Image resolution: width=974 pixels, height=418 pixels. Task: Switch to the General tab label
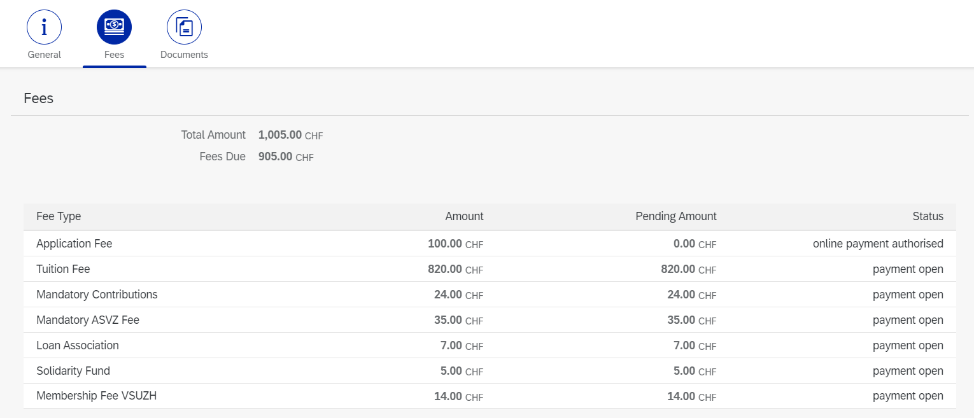point(44,55)
